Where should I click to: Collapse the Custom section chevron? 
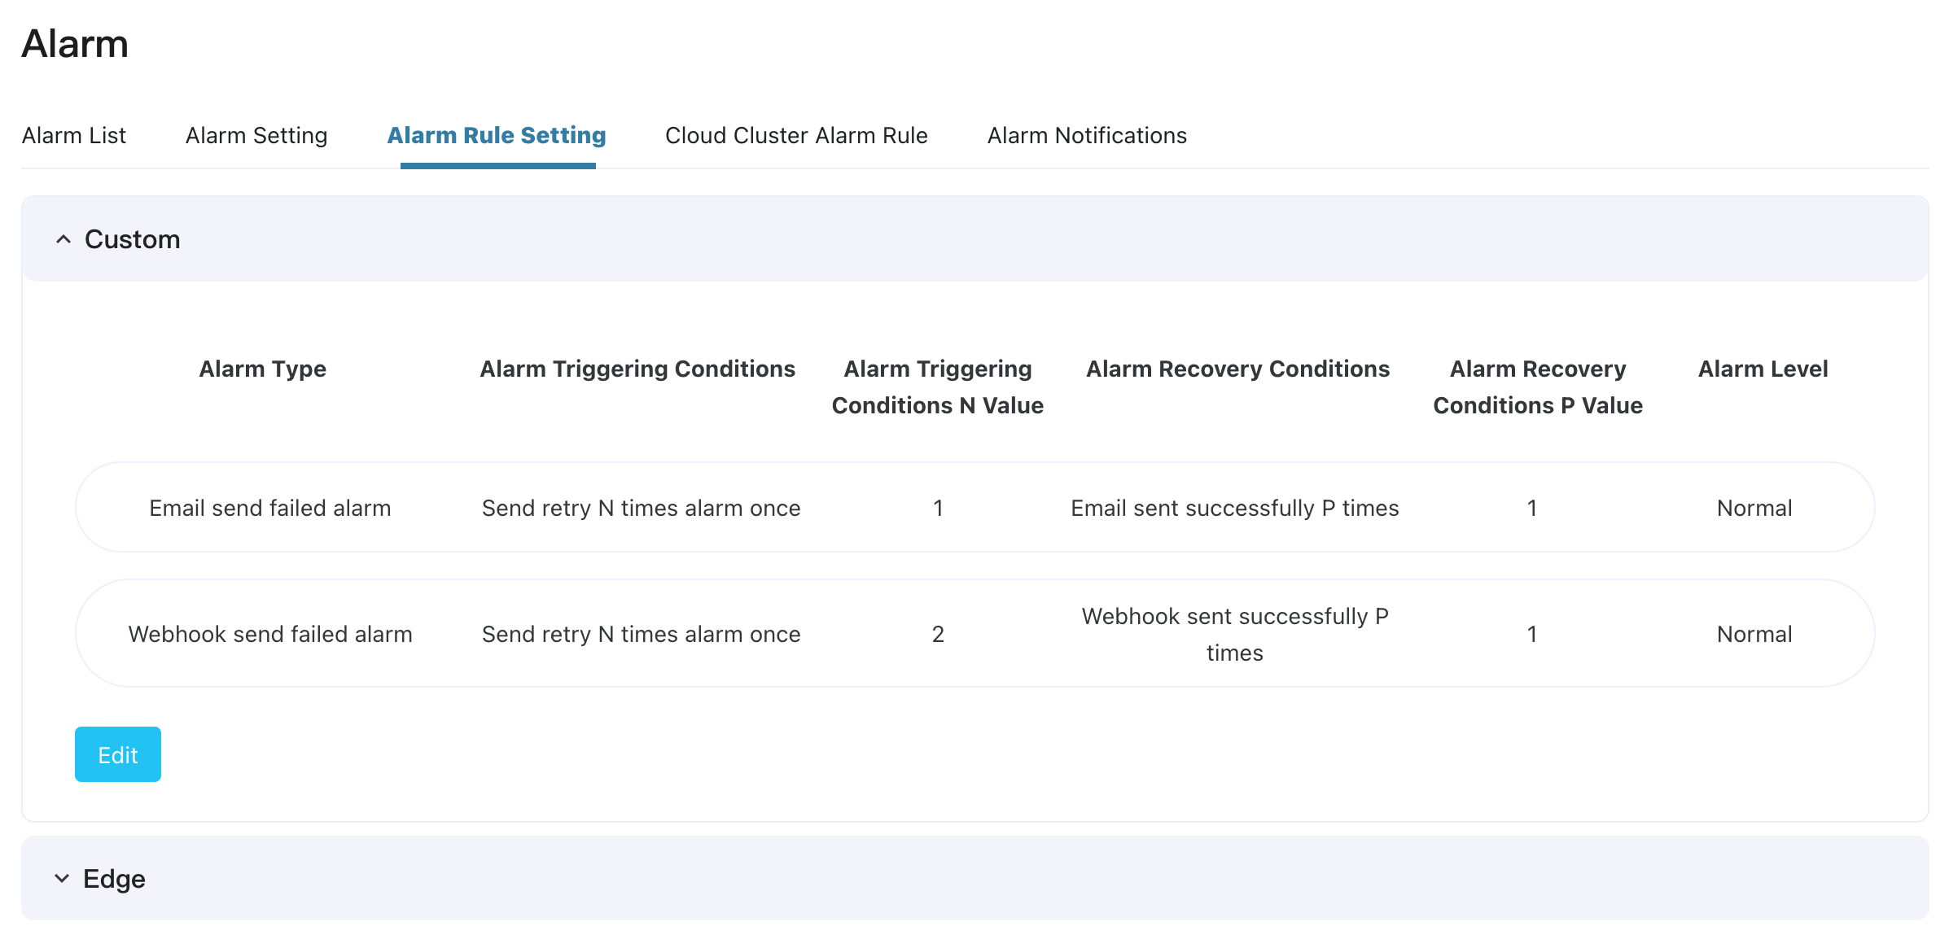[x=64, y=239]
